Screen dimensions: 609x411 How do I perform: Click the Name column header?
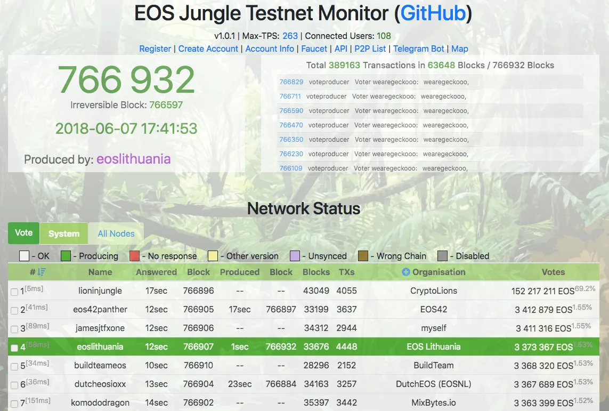pos(100,272)
